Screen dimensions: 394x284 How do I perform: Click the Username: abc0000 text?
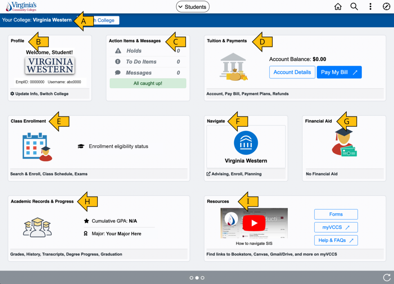(64, 82)
